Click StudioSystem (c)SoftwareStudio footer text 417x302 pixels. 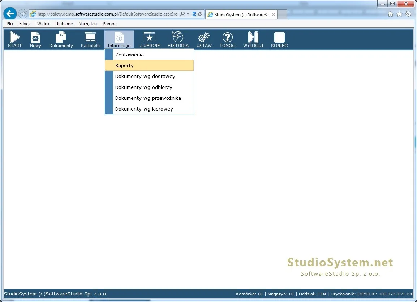click(56, 294)
